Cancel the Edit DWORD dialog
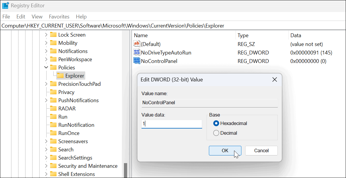This screenshot has height=178, width=346. (261, 150)
